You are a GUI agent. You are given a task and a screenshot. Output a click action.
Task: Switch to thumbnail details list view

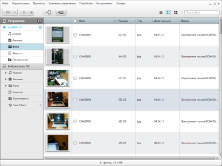(x=168, y=12)
